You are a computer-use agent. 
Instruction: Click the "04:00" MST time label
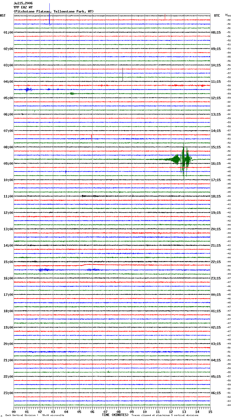pyautogui.click(x=8, y=82)
